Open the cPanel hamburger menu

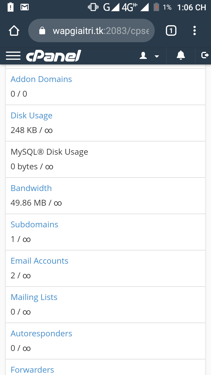[13, 56]
